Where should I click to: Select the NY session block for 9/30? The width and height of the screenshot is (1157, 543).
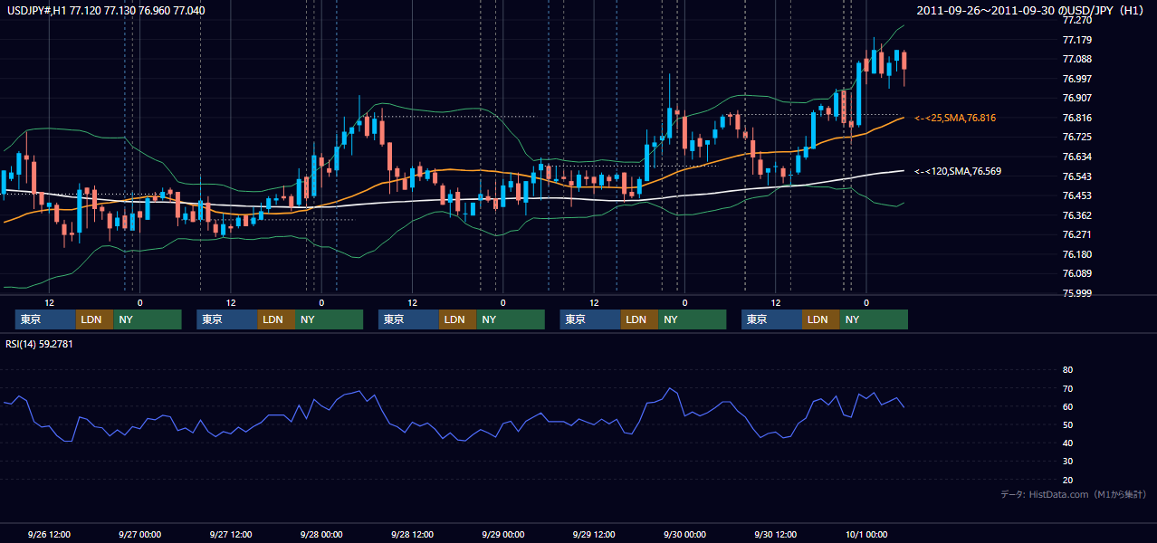pos(874,319)
